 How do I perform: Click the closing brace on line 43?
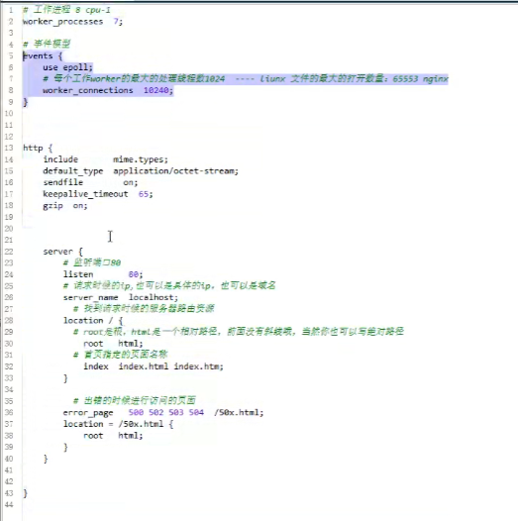[25, 493]
